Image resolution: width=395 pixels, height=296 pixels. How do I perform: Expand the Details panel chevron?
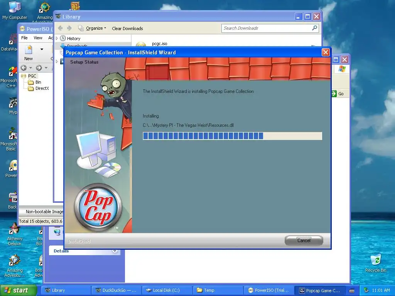115,251
